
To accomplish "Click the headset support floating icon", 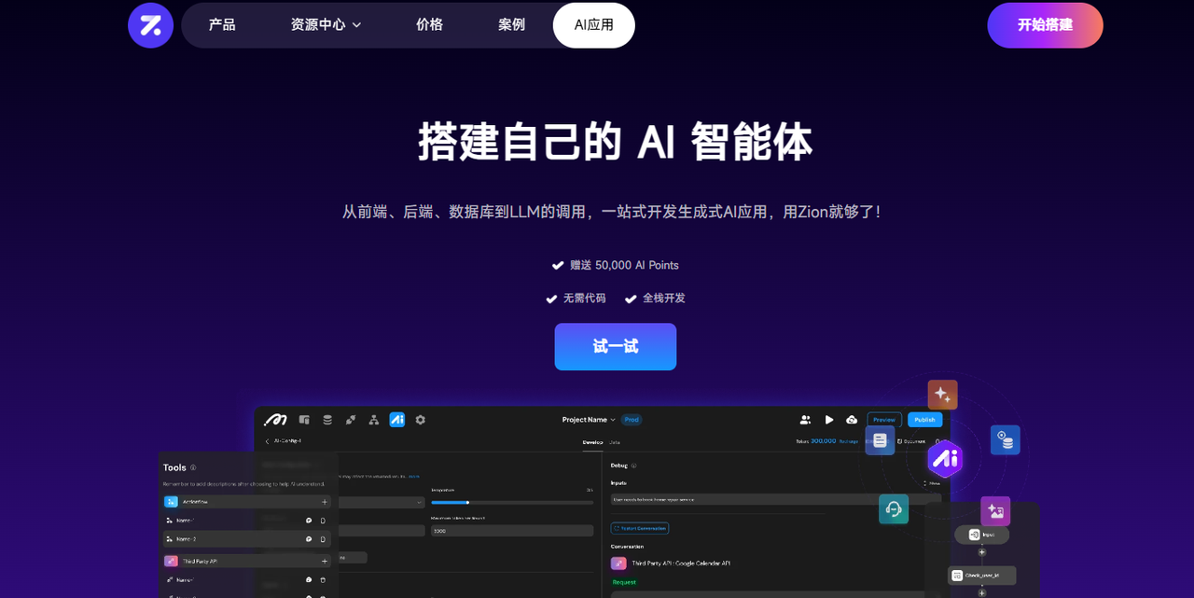I will coord(894,509).
